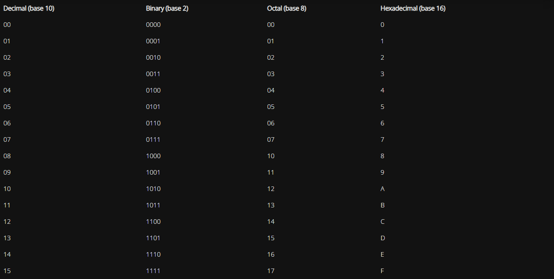Click hexadecimal value F
554x279 pixels.
click(382, 271)
